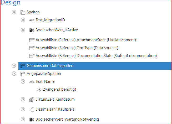172x124 pixels.
Task: Collapse the Text_Name node
Action: point(23,81)
